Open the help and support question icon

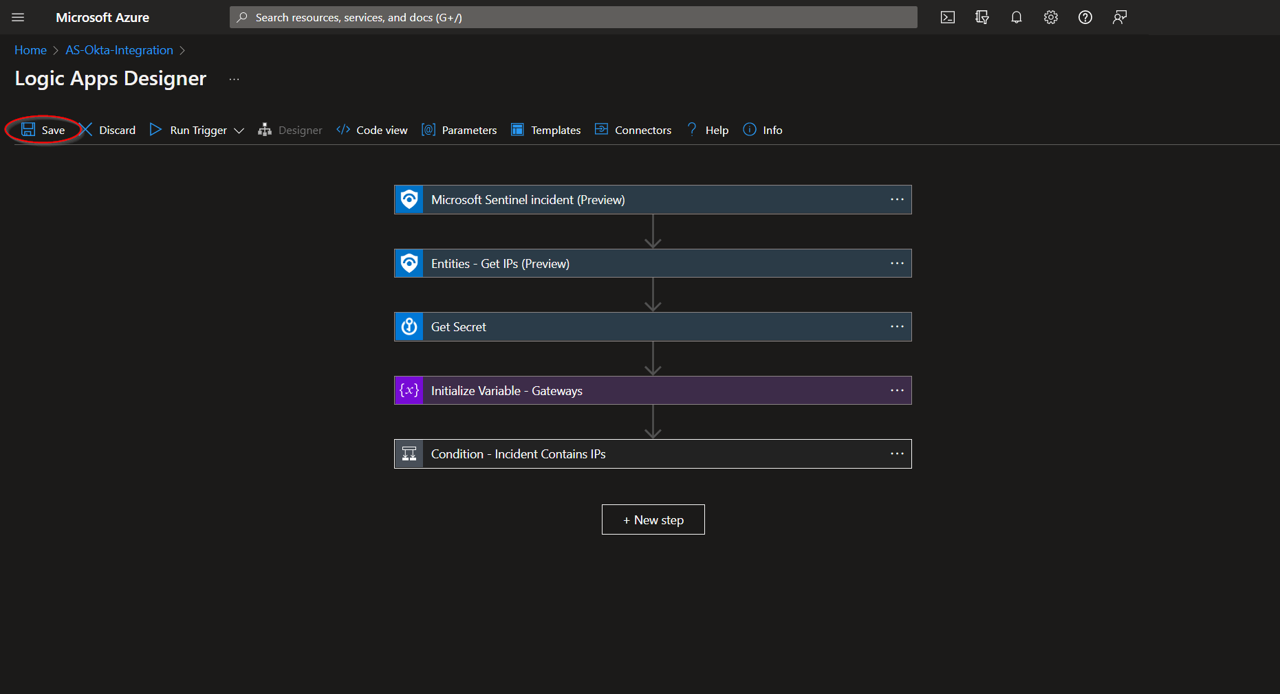pos(1085,17)
